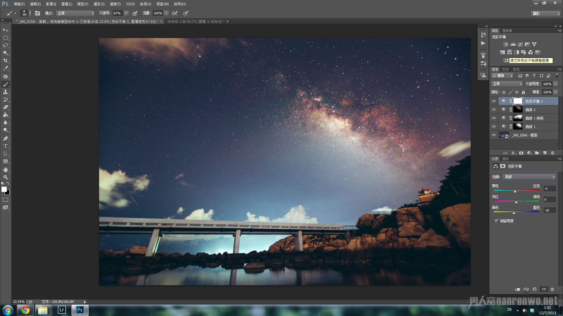Open the 流量 100% slider arrow

(x=166, y=13)
